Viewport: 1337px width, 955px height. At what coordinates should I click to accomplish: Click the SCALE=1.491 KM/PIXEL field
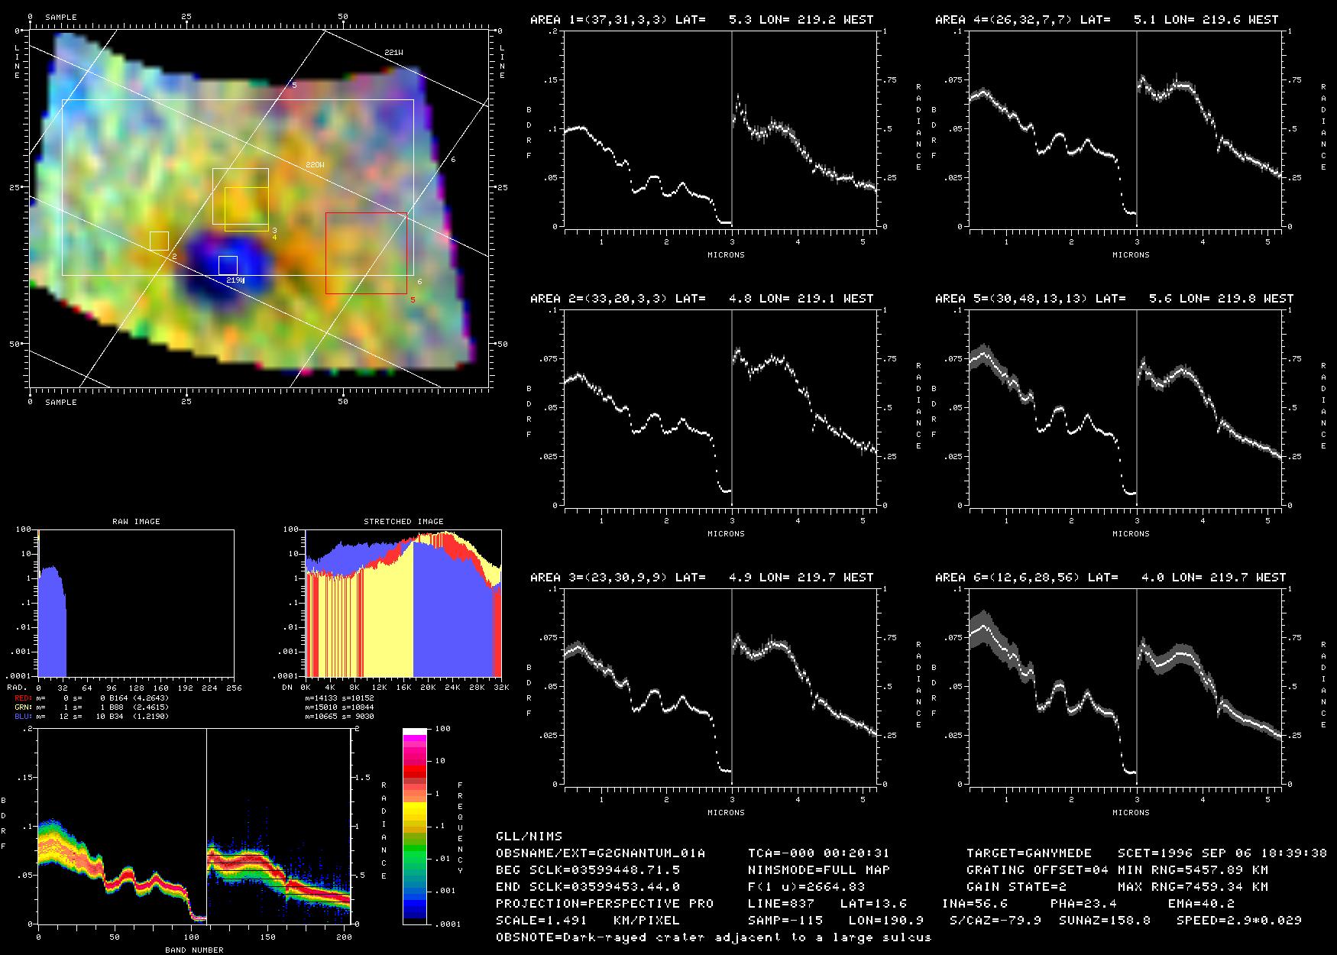[x=588, y=921]
